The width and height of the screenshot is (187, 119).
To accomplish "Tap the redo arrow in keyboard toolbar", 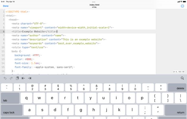I will [x=11, y=78].
